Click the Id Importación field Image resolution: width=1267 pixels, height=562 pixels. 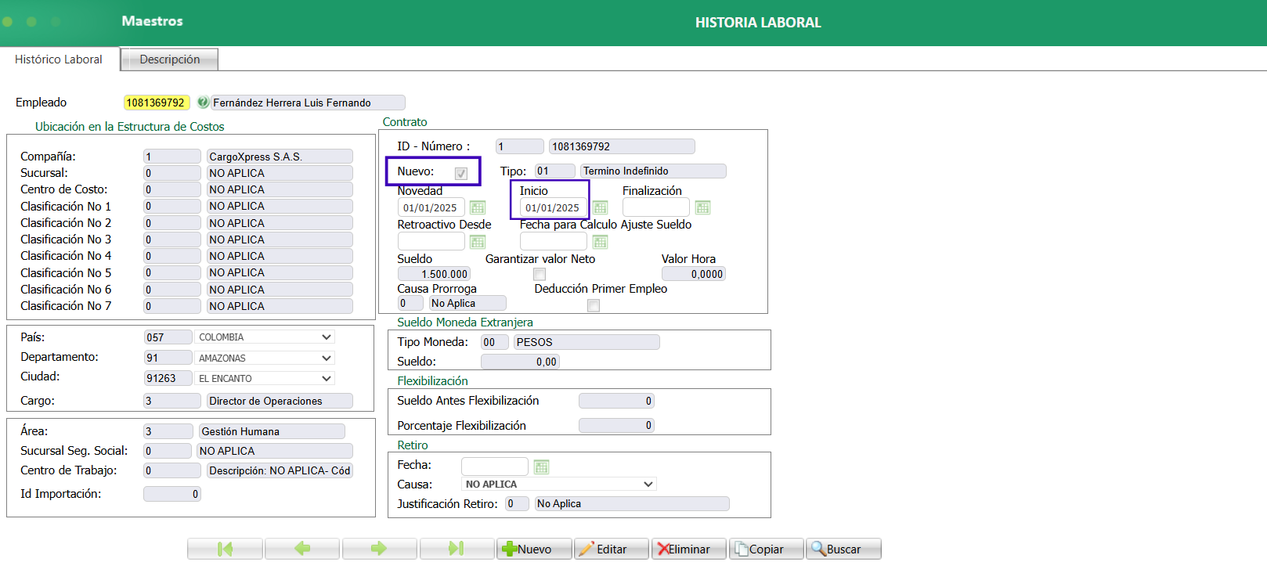172,494
